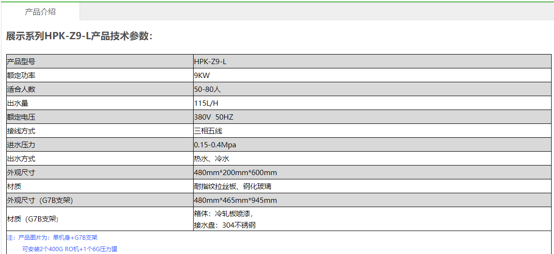Open the 产品介绍 tab

click(40, 12)
